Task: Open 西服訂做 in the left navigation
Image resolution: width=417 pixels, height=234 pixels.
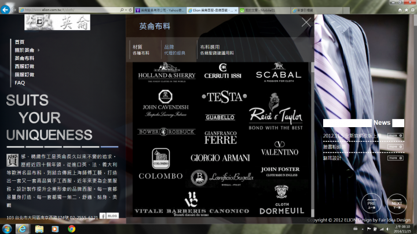Action: tap(24, 66)
